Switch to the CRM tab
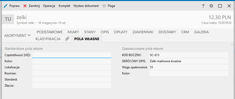 point(185,32)
